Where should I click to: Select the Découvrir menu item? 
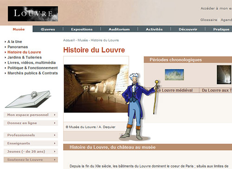188,29
